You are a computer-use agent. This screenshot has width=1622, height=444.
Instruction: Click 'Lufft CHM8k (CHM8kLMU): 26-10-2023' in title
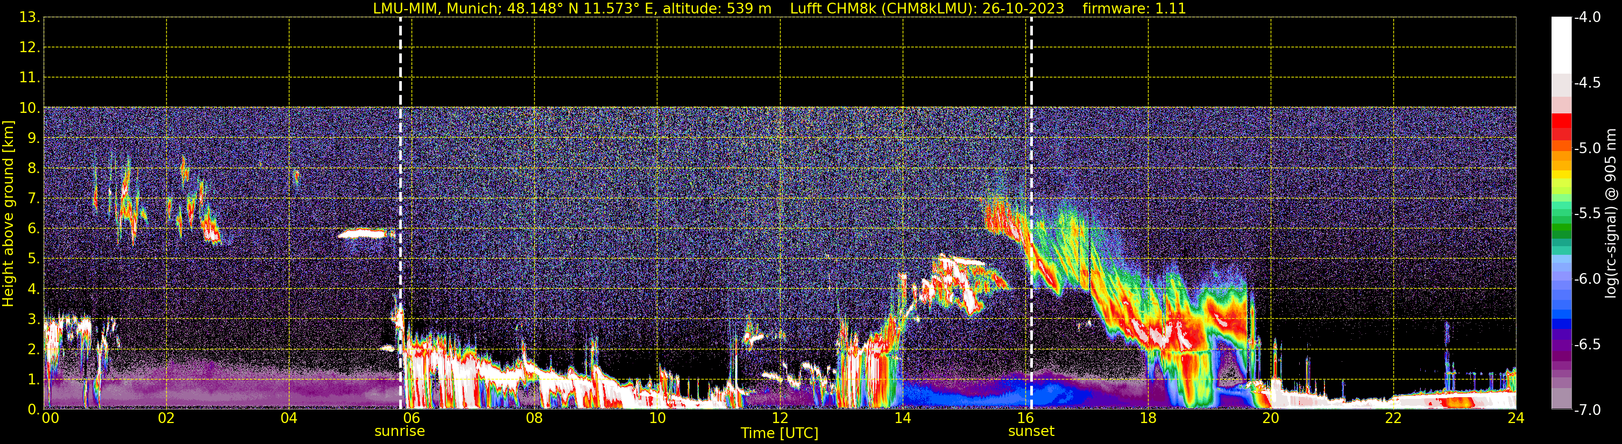click(927, 9)
